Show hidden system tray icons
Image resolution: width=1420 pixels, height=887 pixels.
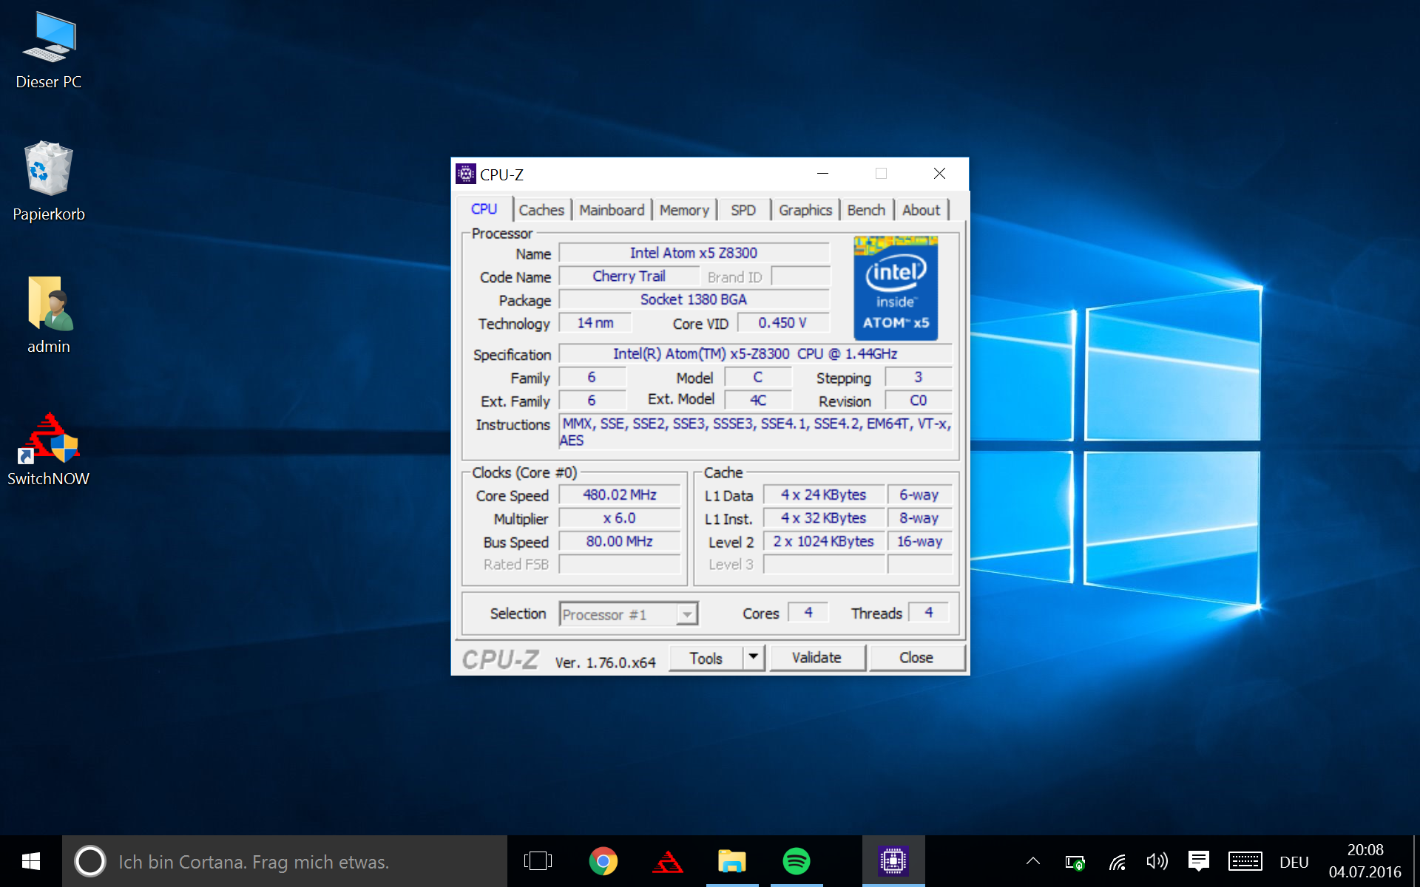[x=1033, y=861]
